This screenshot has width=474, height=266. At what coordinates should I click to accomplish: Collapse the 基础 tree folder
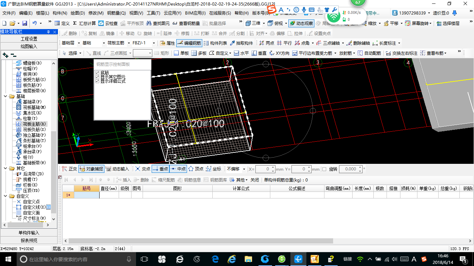[x=6, y=96]
